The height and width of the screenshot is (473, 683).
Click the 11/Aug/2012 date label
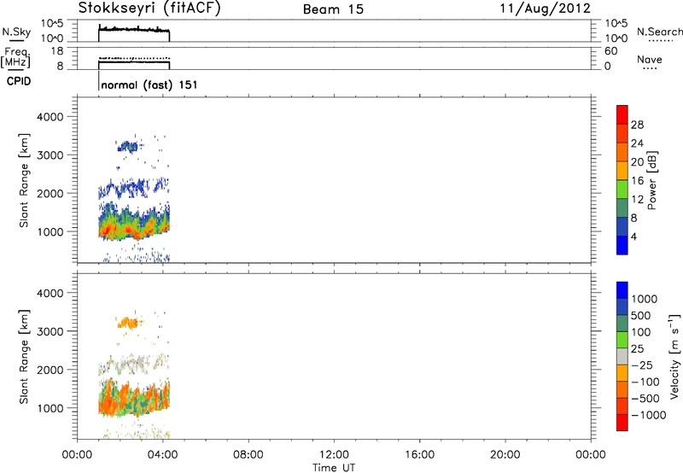(545, 9)
